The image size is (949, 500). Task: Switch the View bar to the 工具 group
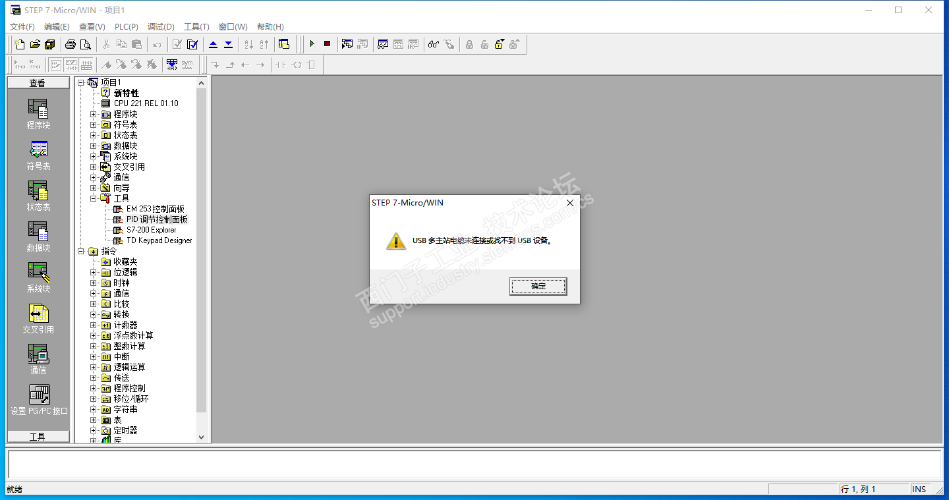pos(38,437)
